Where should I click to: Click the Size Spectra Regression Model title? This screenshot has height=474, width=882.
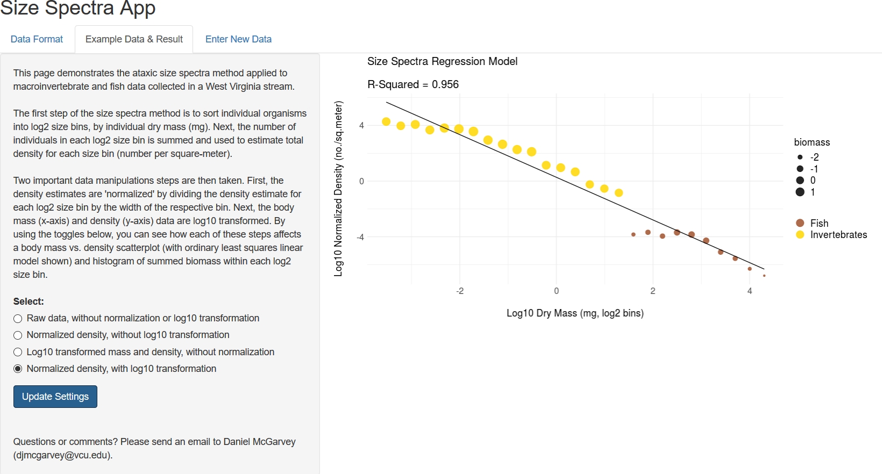pos(442,61)
